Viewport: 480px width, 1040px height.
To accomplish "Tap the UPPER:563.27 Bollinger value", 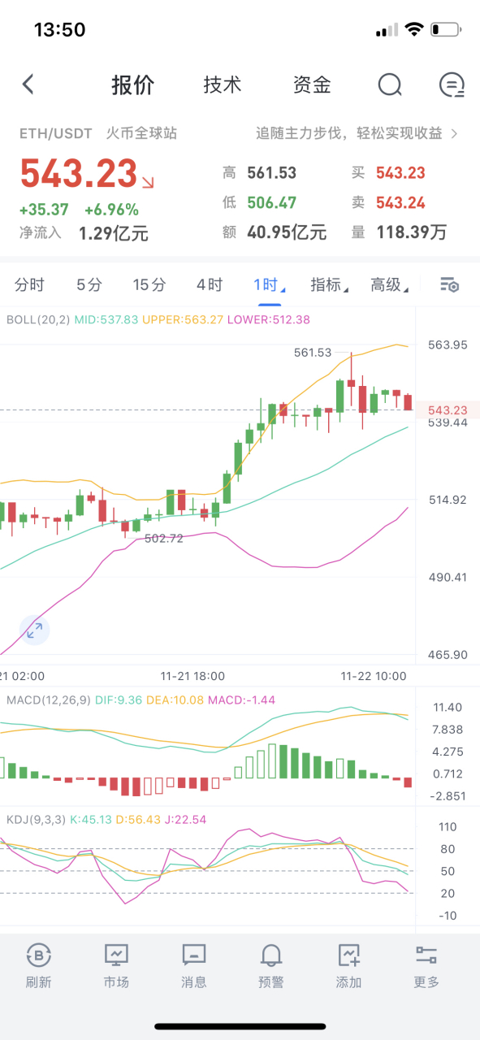I will 183,320.
